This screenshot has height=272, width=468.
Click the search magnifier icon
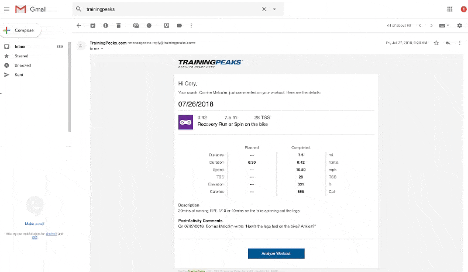tap(78, 9)
